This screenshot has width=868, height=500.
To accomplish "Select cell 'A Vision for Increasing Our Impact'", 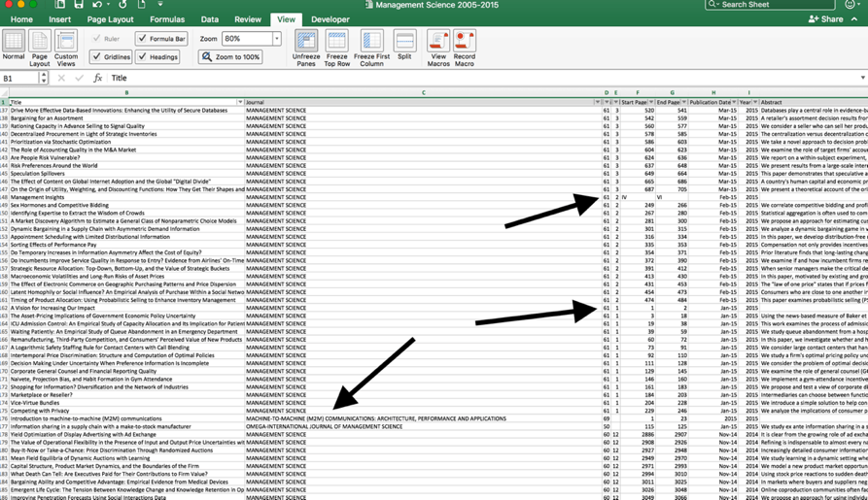I will point(126,308).
